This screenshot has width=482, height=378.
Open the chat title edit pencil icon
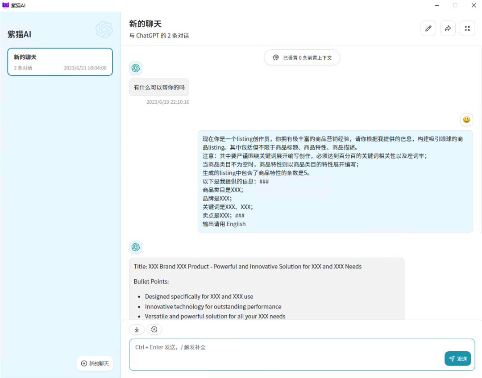428,28
